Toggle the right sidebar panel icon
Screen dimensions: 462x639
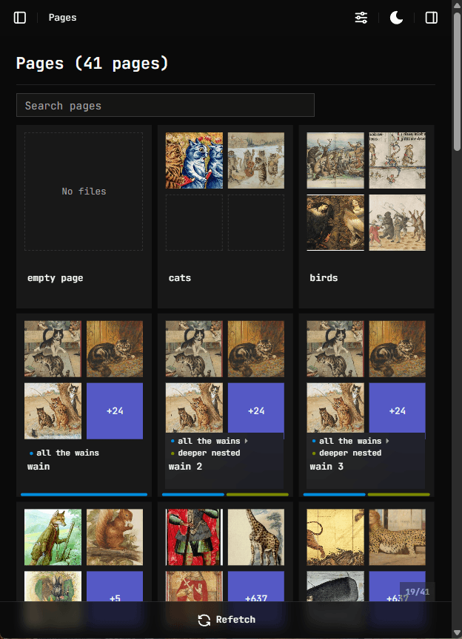432,18
